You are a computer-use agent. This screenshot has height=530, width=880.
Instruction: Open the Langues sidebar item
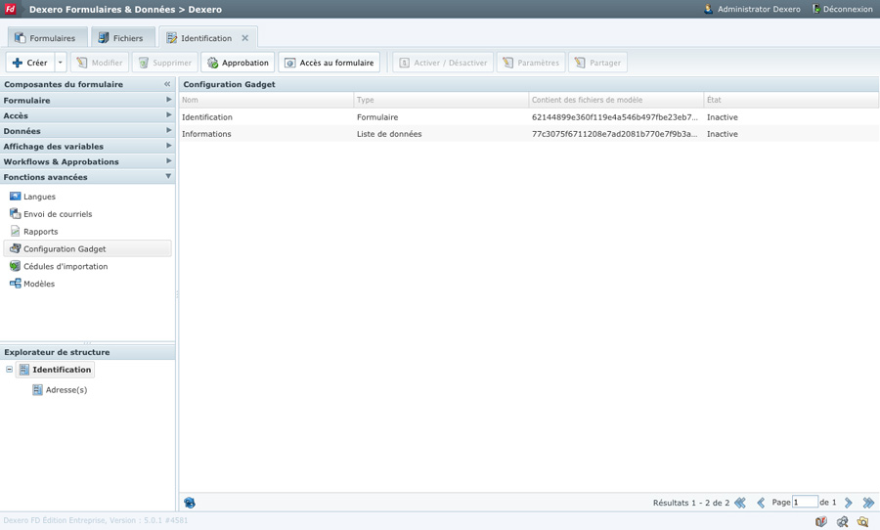click(x=39, y=197)
